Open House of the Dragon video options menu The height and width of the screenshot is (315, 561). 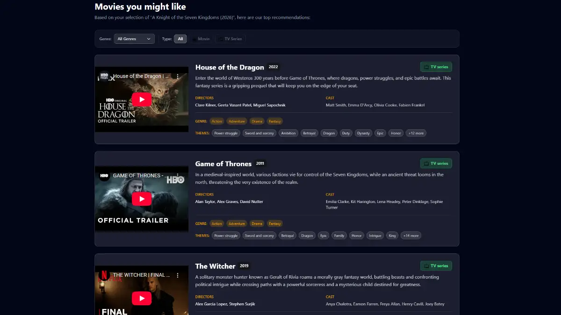178,76
